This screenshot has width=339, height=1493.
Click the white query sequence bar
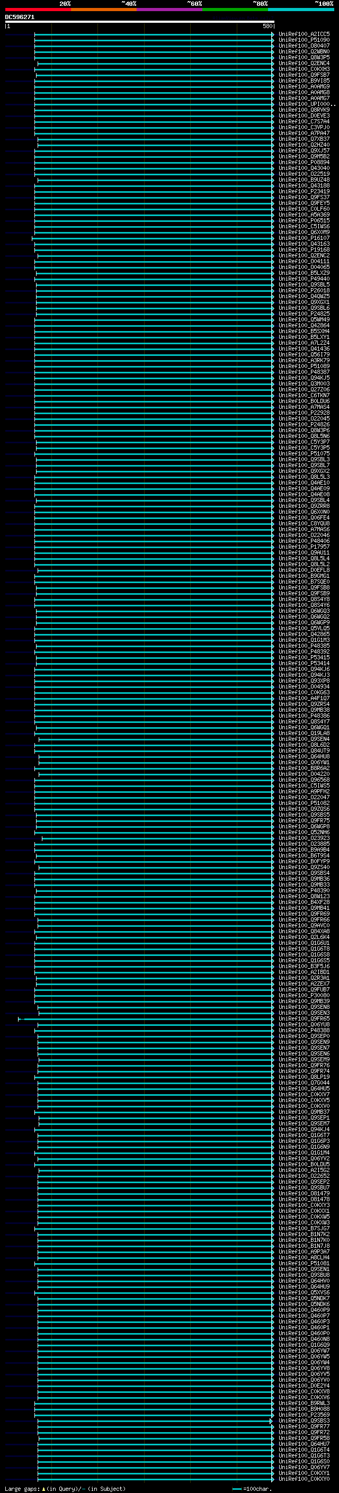(x=140, y=22)
